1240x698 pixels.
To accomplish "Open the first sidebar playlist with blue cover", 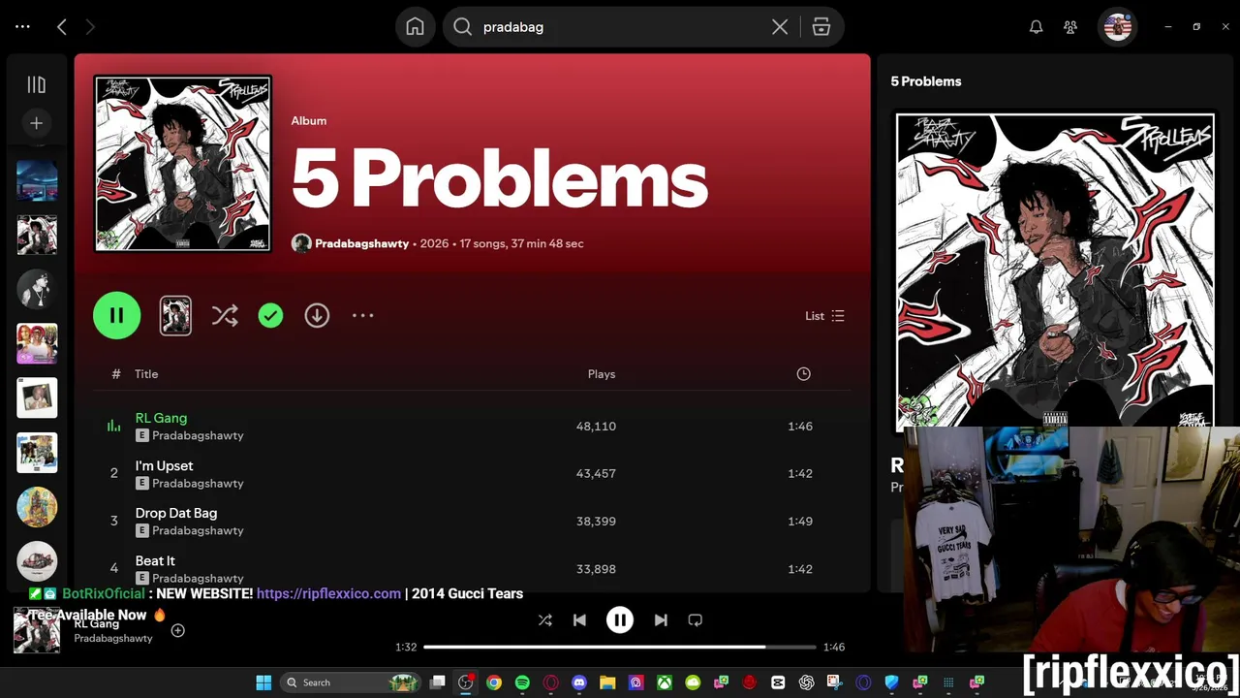I will (37, 180).
